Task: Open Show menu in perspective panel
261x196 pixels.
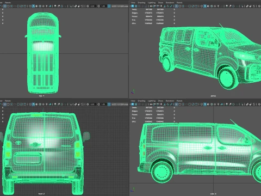Action: pos(160,3)
